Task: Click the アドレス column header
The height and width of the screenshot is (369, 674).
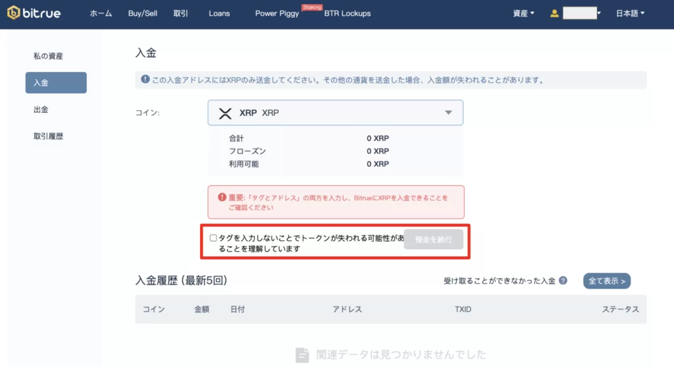Action: coord(348,309)
